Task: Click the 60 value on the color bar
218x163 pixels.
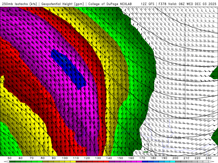Action: point(21,158)
